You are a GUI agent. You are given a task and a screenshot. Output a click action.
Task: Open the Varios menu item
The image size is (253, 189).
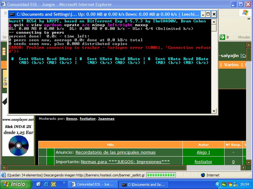[231, 65]
